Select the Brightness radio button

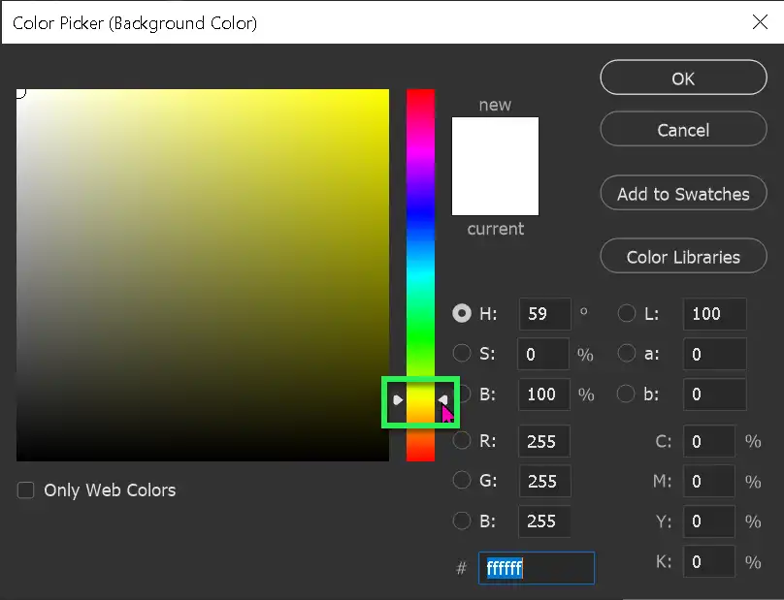point(462,394)
